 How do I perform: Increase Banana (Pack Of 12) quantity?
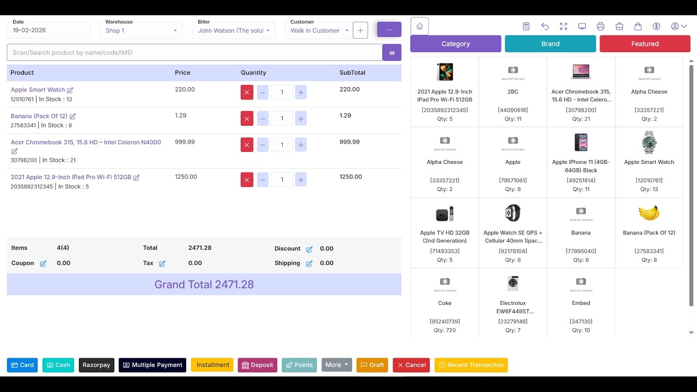pyautogui.click(x=301, y=119)
